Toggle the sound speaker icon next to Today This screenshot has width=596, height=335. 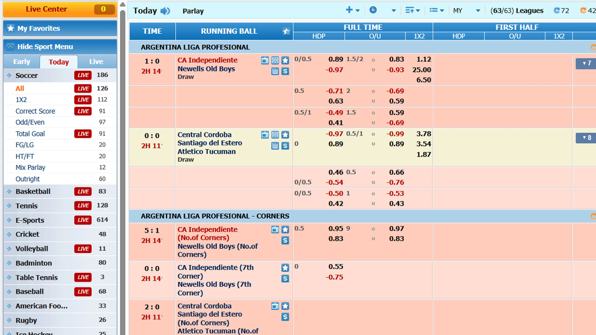[165, 11]
